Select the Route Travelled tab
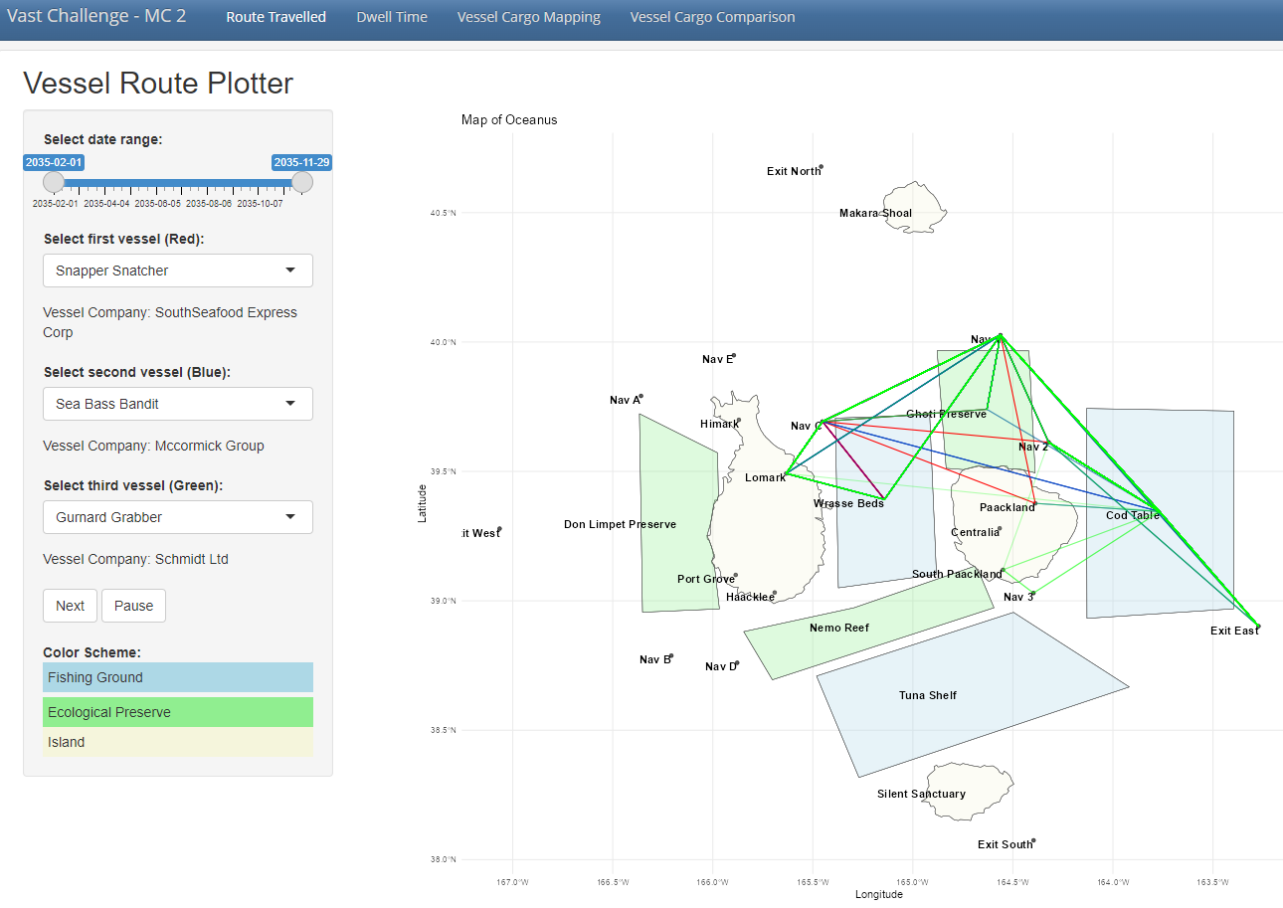The image size is (1283, 908). (x=275, y=17)
